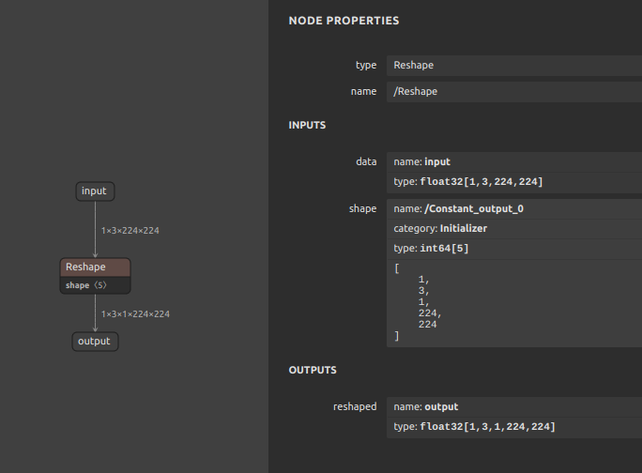
Task: Click the INPUTS section heading
Action: coord(307,126)
